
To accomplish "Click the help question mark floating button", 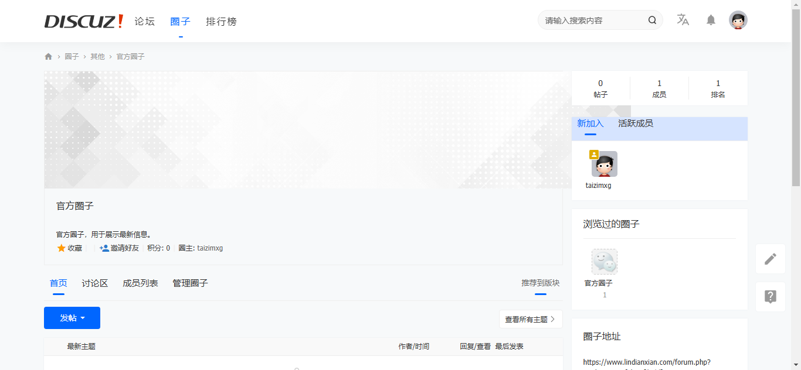I will click(x=770, y=297).
